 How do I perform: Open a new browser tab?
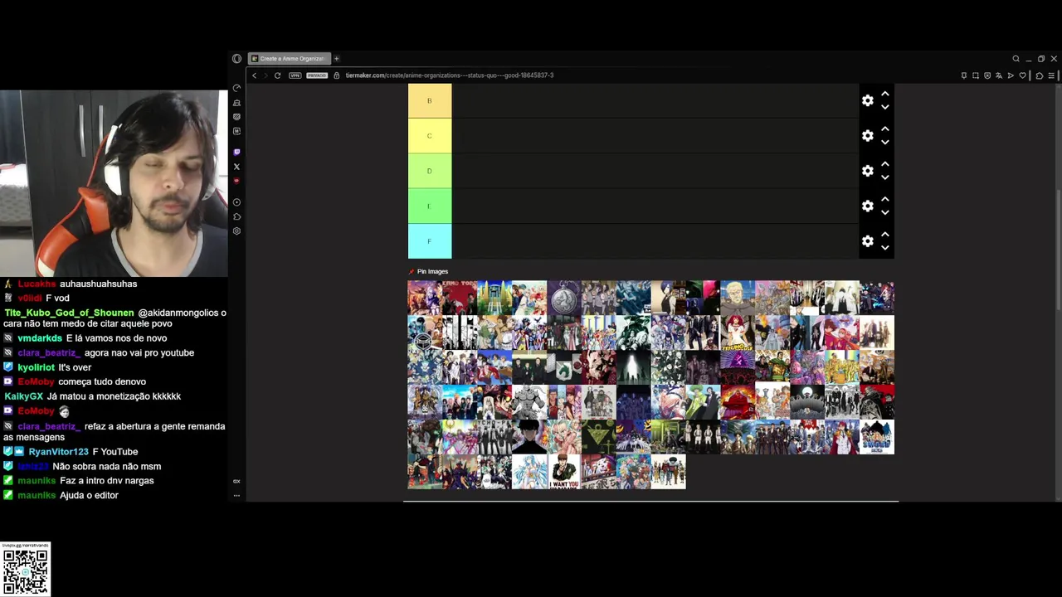pyautogui.click(x=337, y=59)
